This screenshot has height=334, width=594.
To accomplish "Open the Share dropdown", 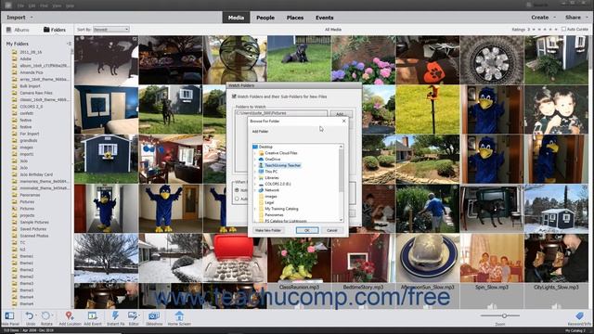I will 575,18.
